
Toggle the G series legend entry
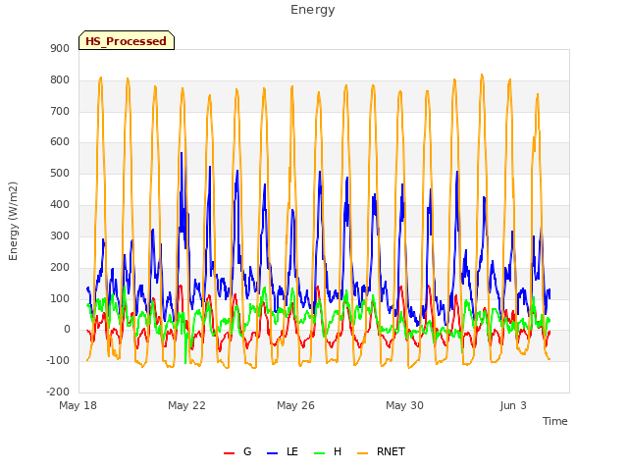click(x=237, y=451)
